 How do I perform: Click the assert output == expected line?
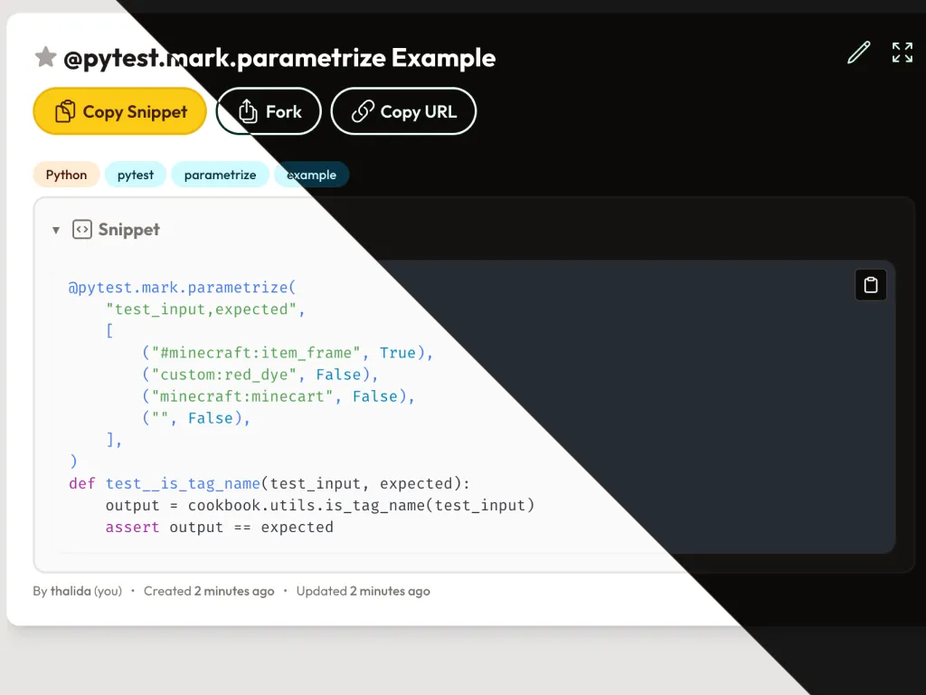point(219,528)
